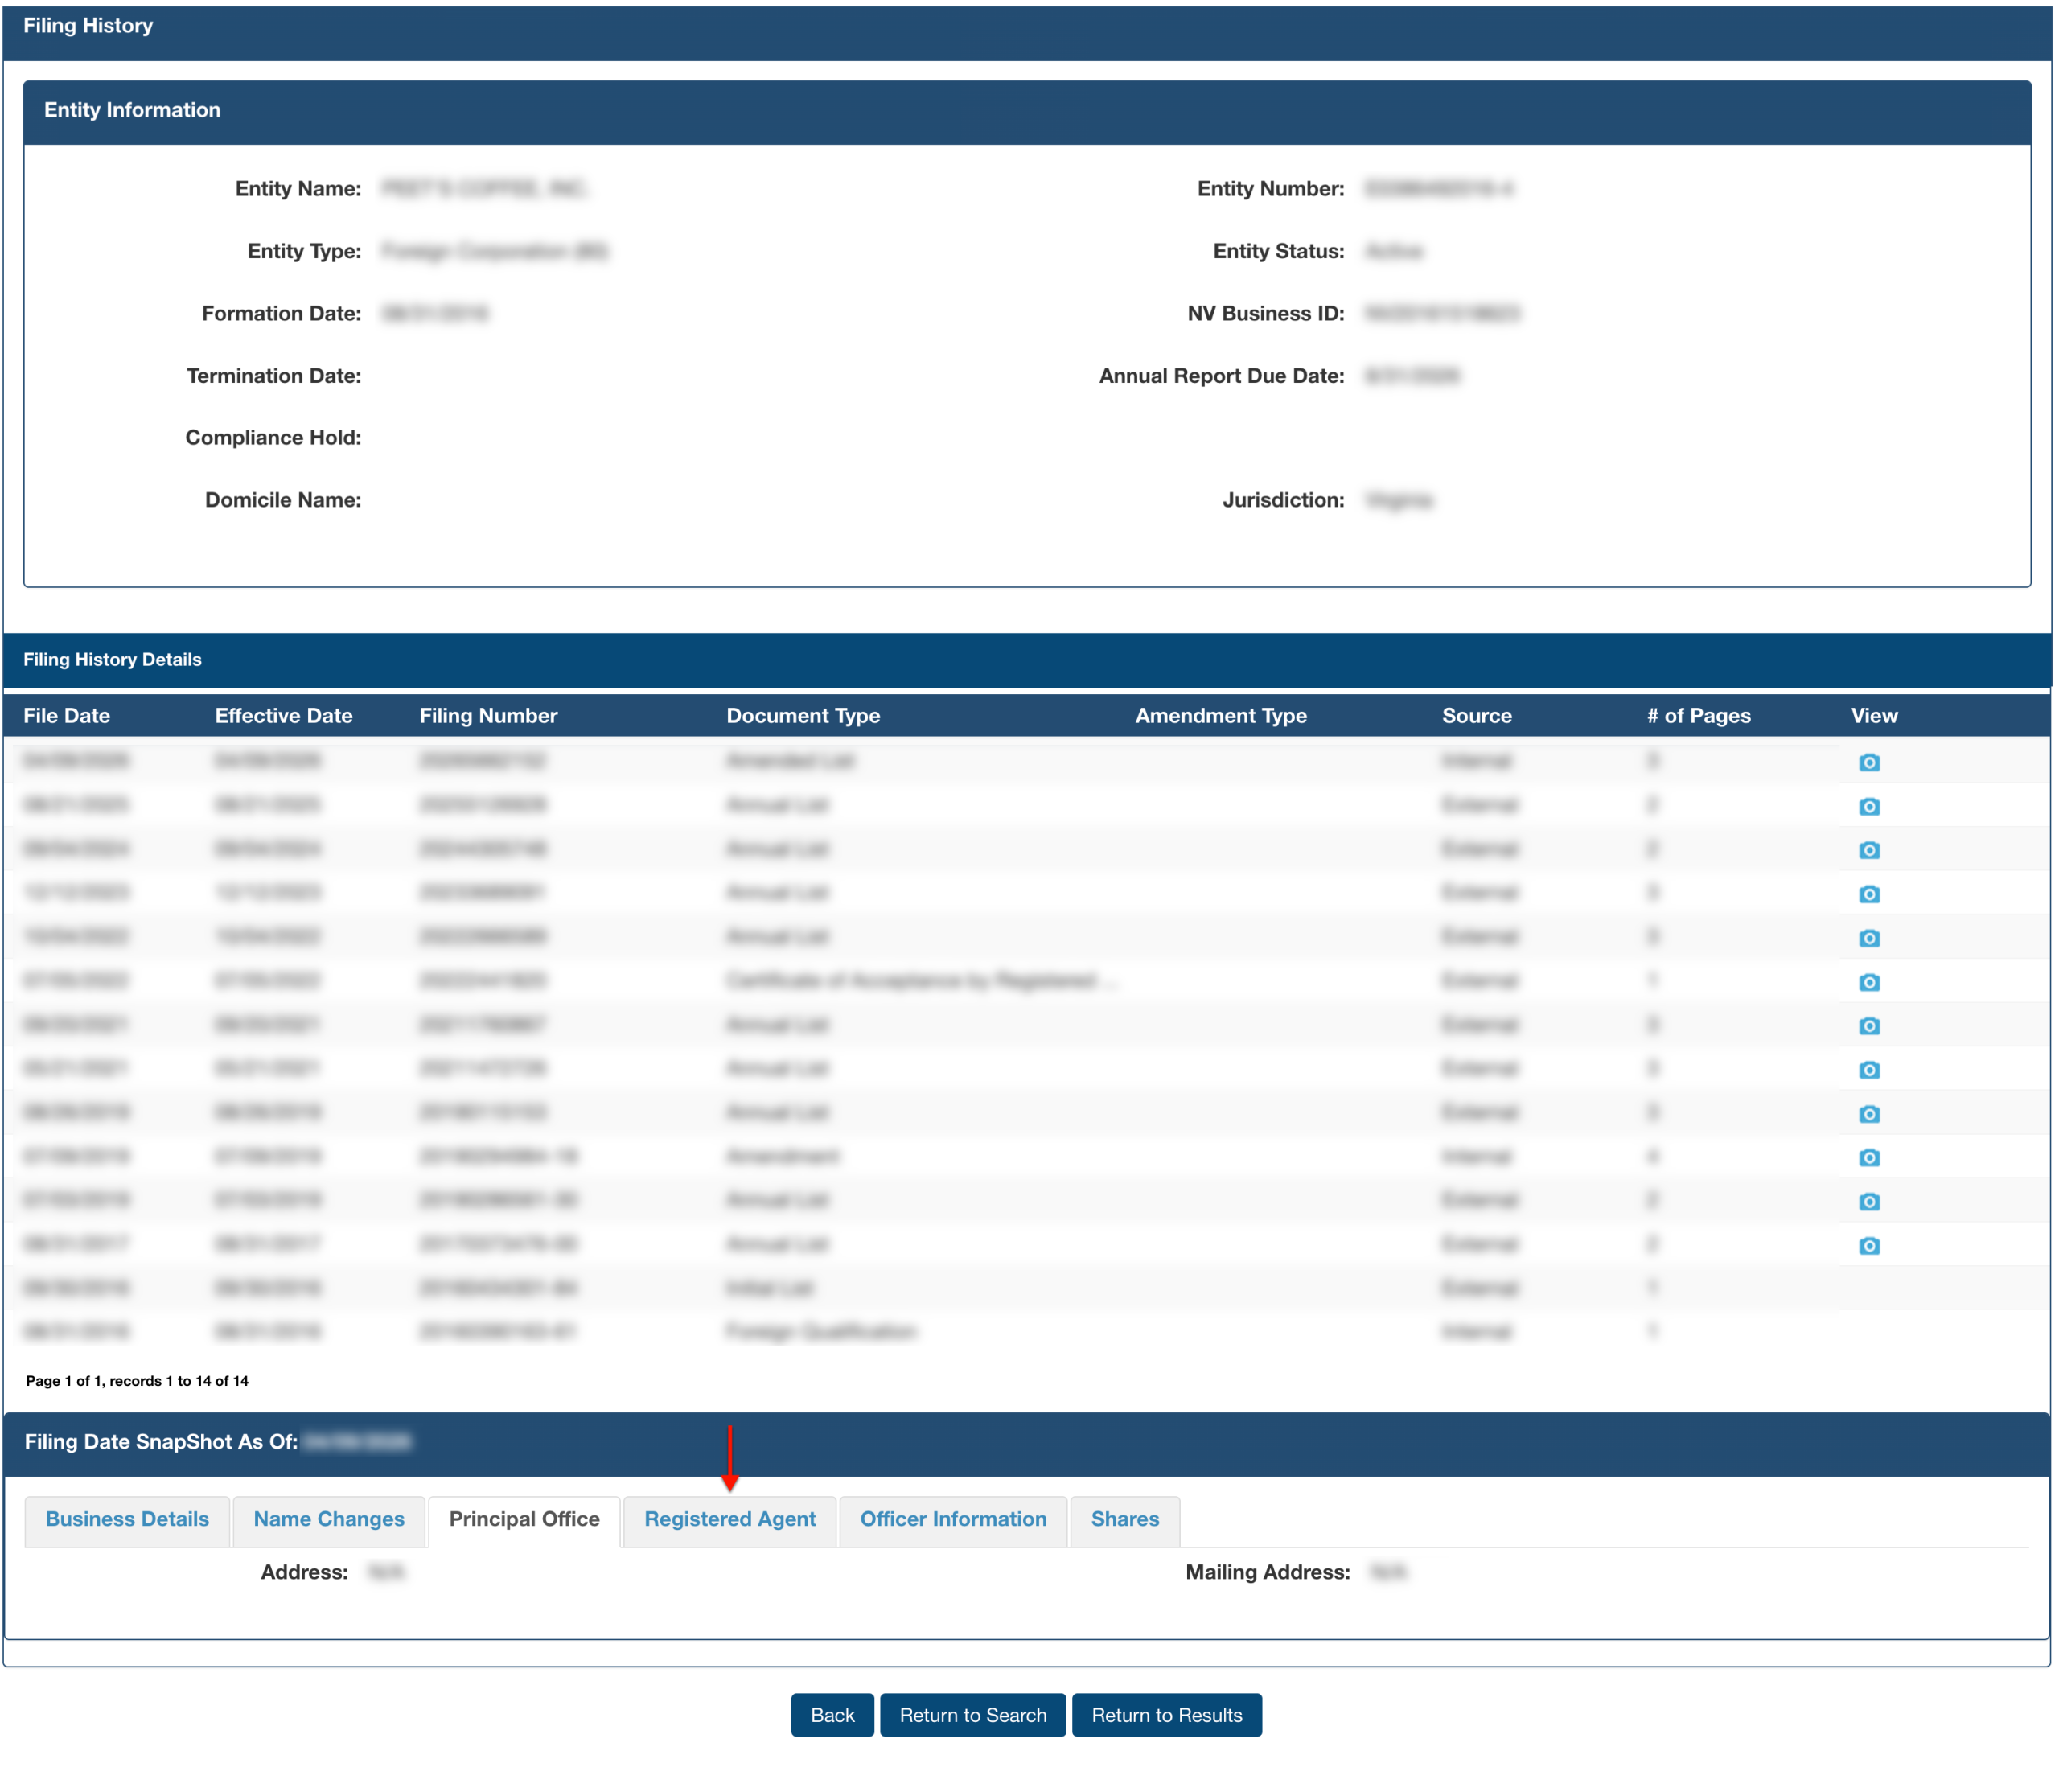Viewport: 2059px width, 1792px height.
Task: Show the Officer Information tab
Action: [953, 1519]
